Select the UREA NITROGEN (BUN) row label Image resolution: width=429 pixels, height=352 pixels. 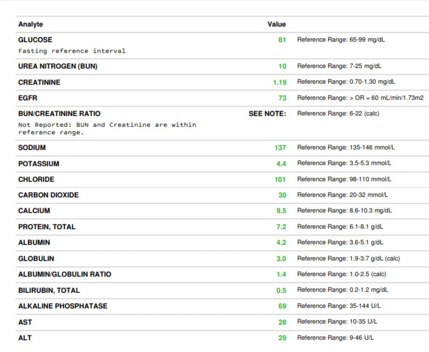(x=58, y=66)
